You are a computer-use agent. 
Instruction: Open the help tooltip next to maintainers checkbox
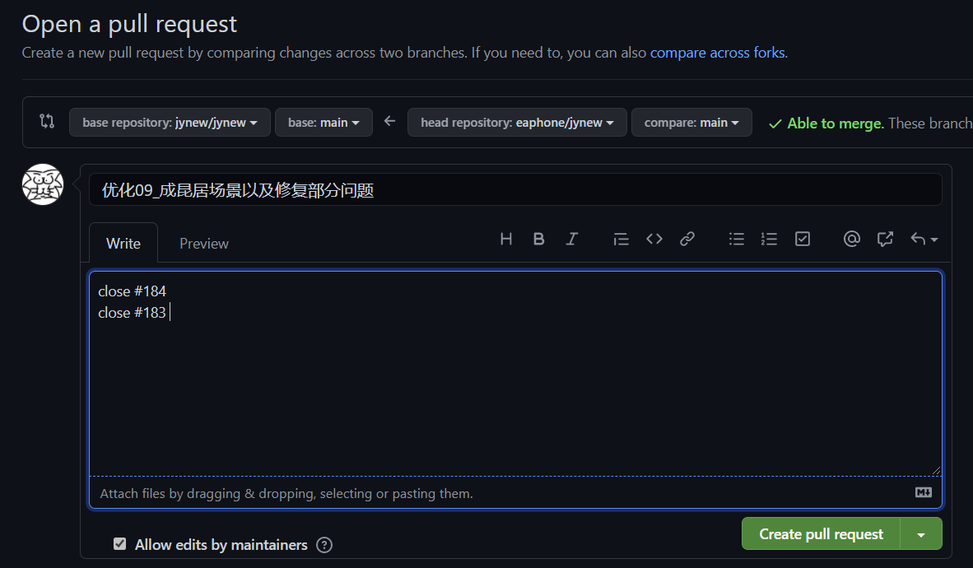(x=324, y=544)
